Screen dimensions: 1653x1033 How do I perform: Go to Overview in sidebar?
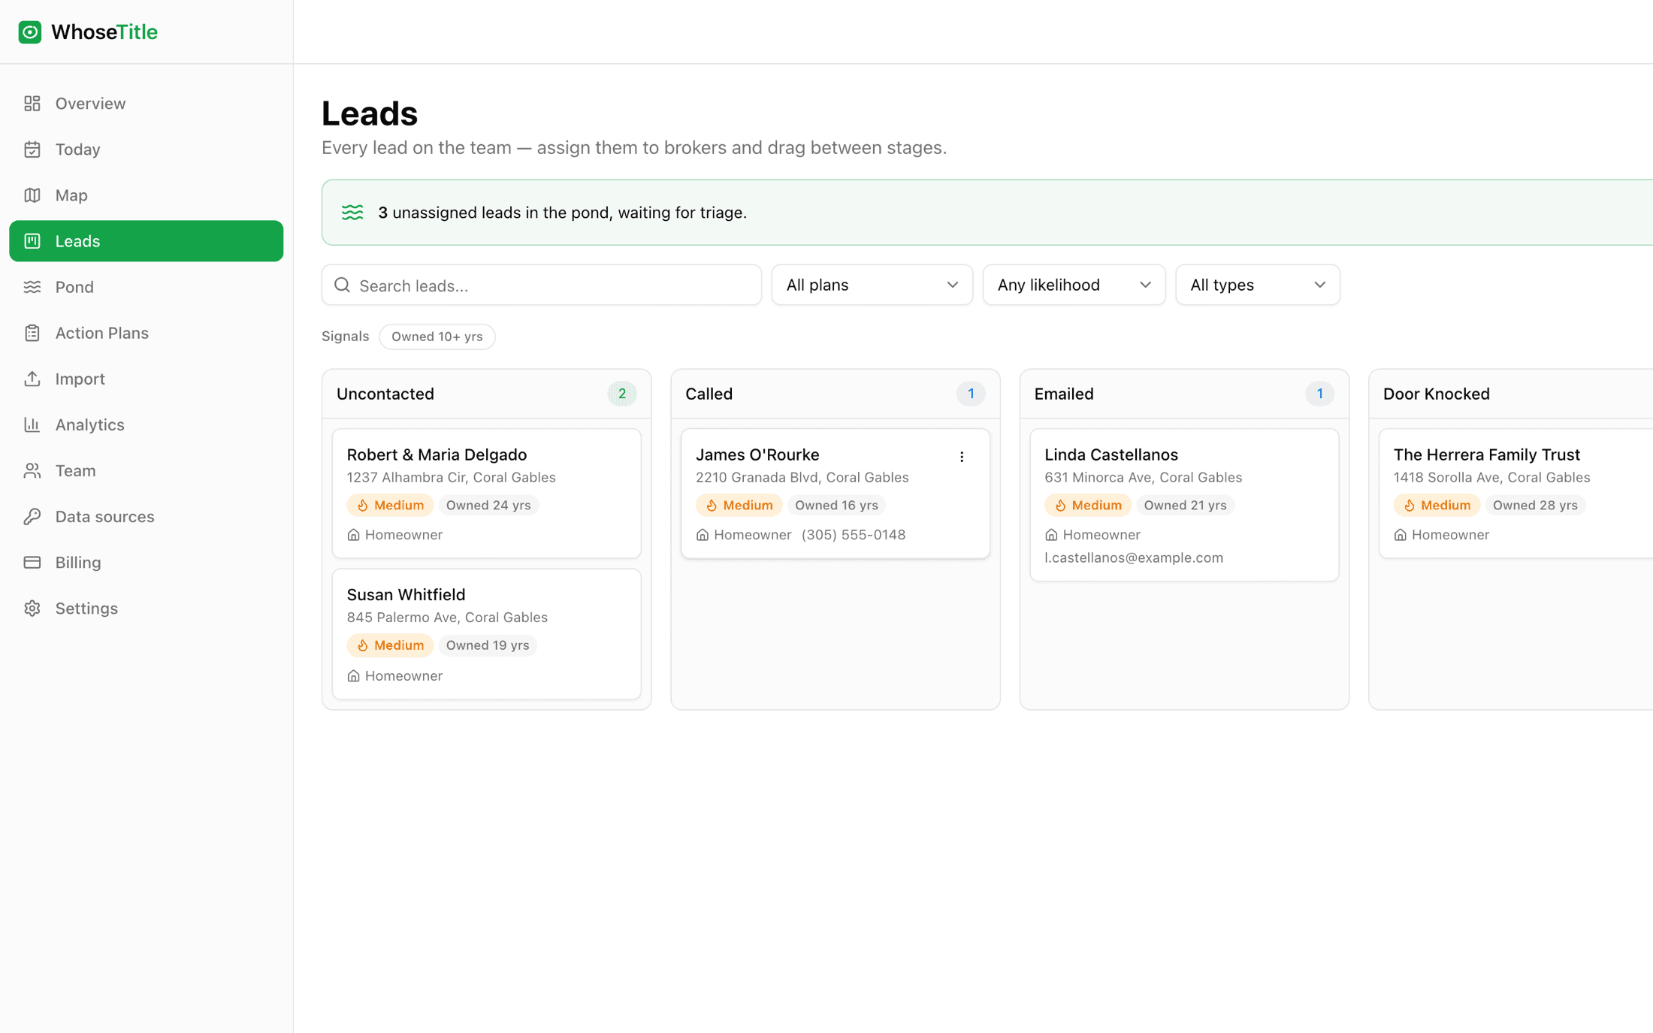pyautogui.click(x=146, y=104)
